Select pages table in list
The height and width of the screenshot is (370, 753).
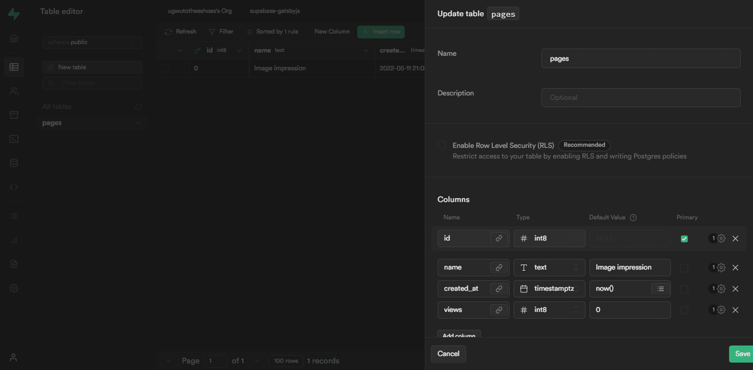tap(92, 123)
